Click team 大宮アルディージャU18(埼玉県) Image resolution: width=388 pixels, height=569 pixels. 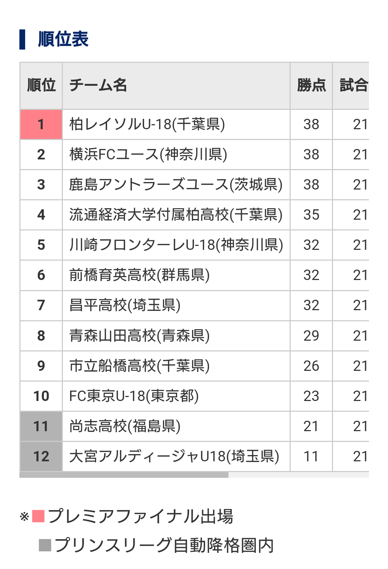(x=174, y=456)
